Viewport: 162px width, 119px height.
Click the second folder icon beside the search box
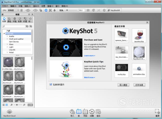pyautogui.click(x=31, y=26)
